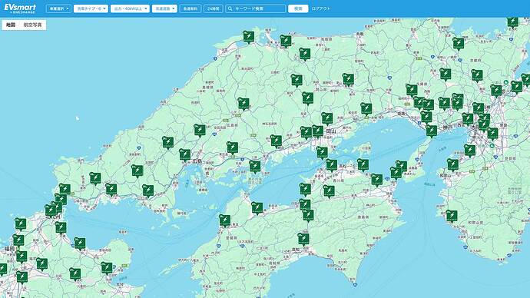Click the 広島 city label on the map

pyautogui.click(x=197, y=161)
